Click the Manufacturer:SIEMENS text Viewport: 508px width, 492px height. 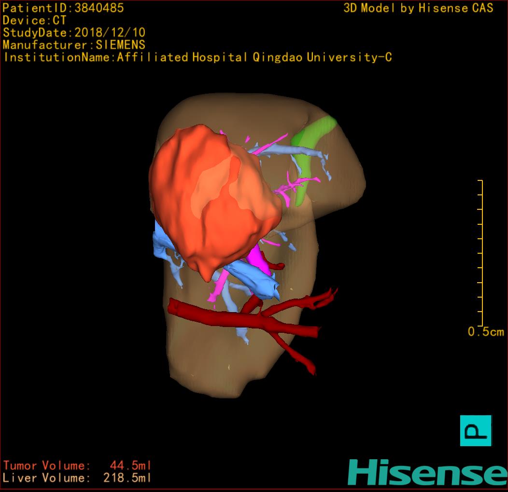point(74,45)
